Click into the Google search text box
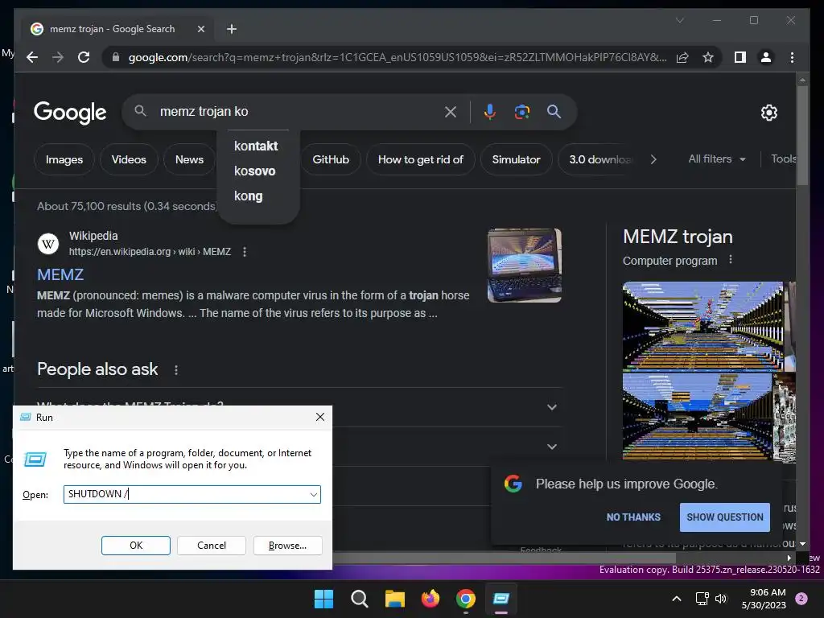Viewport: 824px width, 618px height. click(297, 111)
